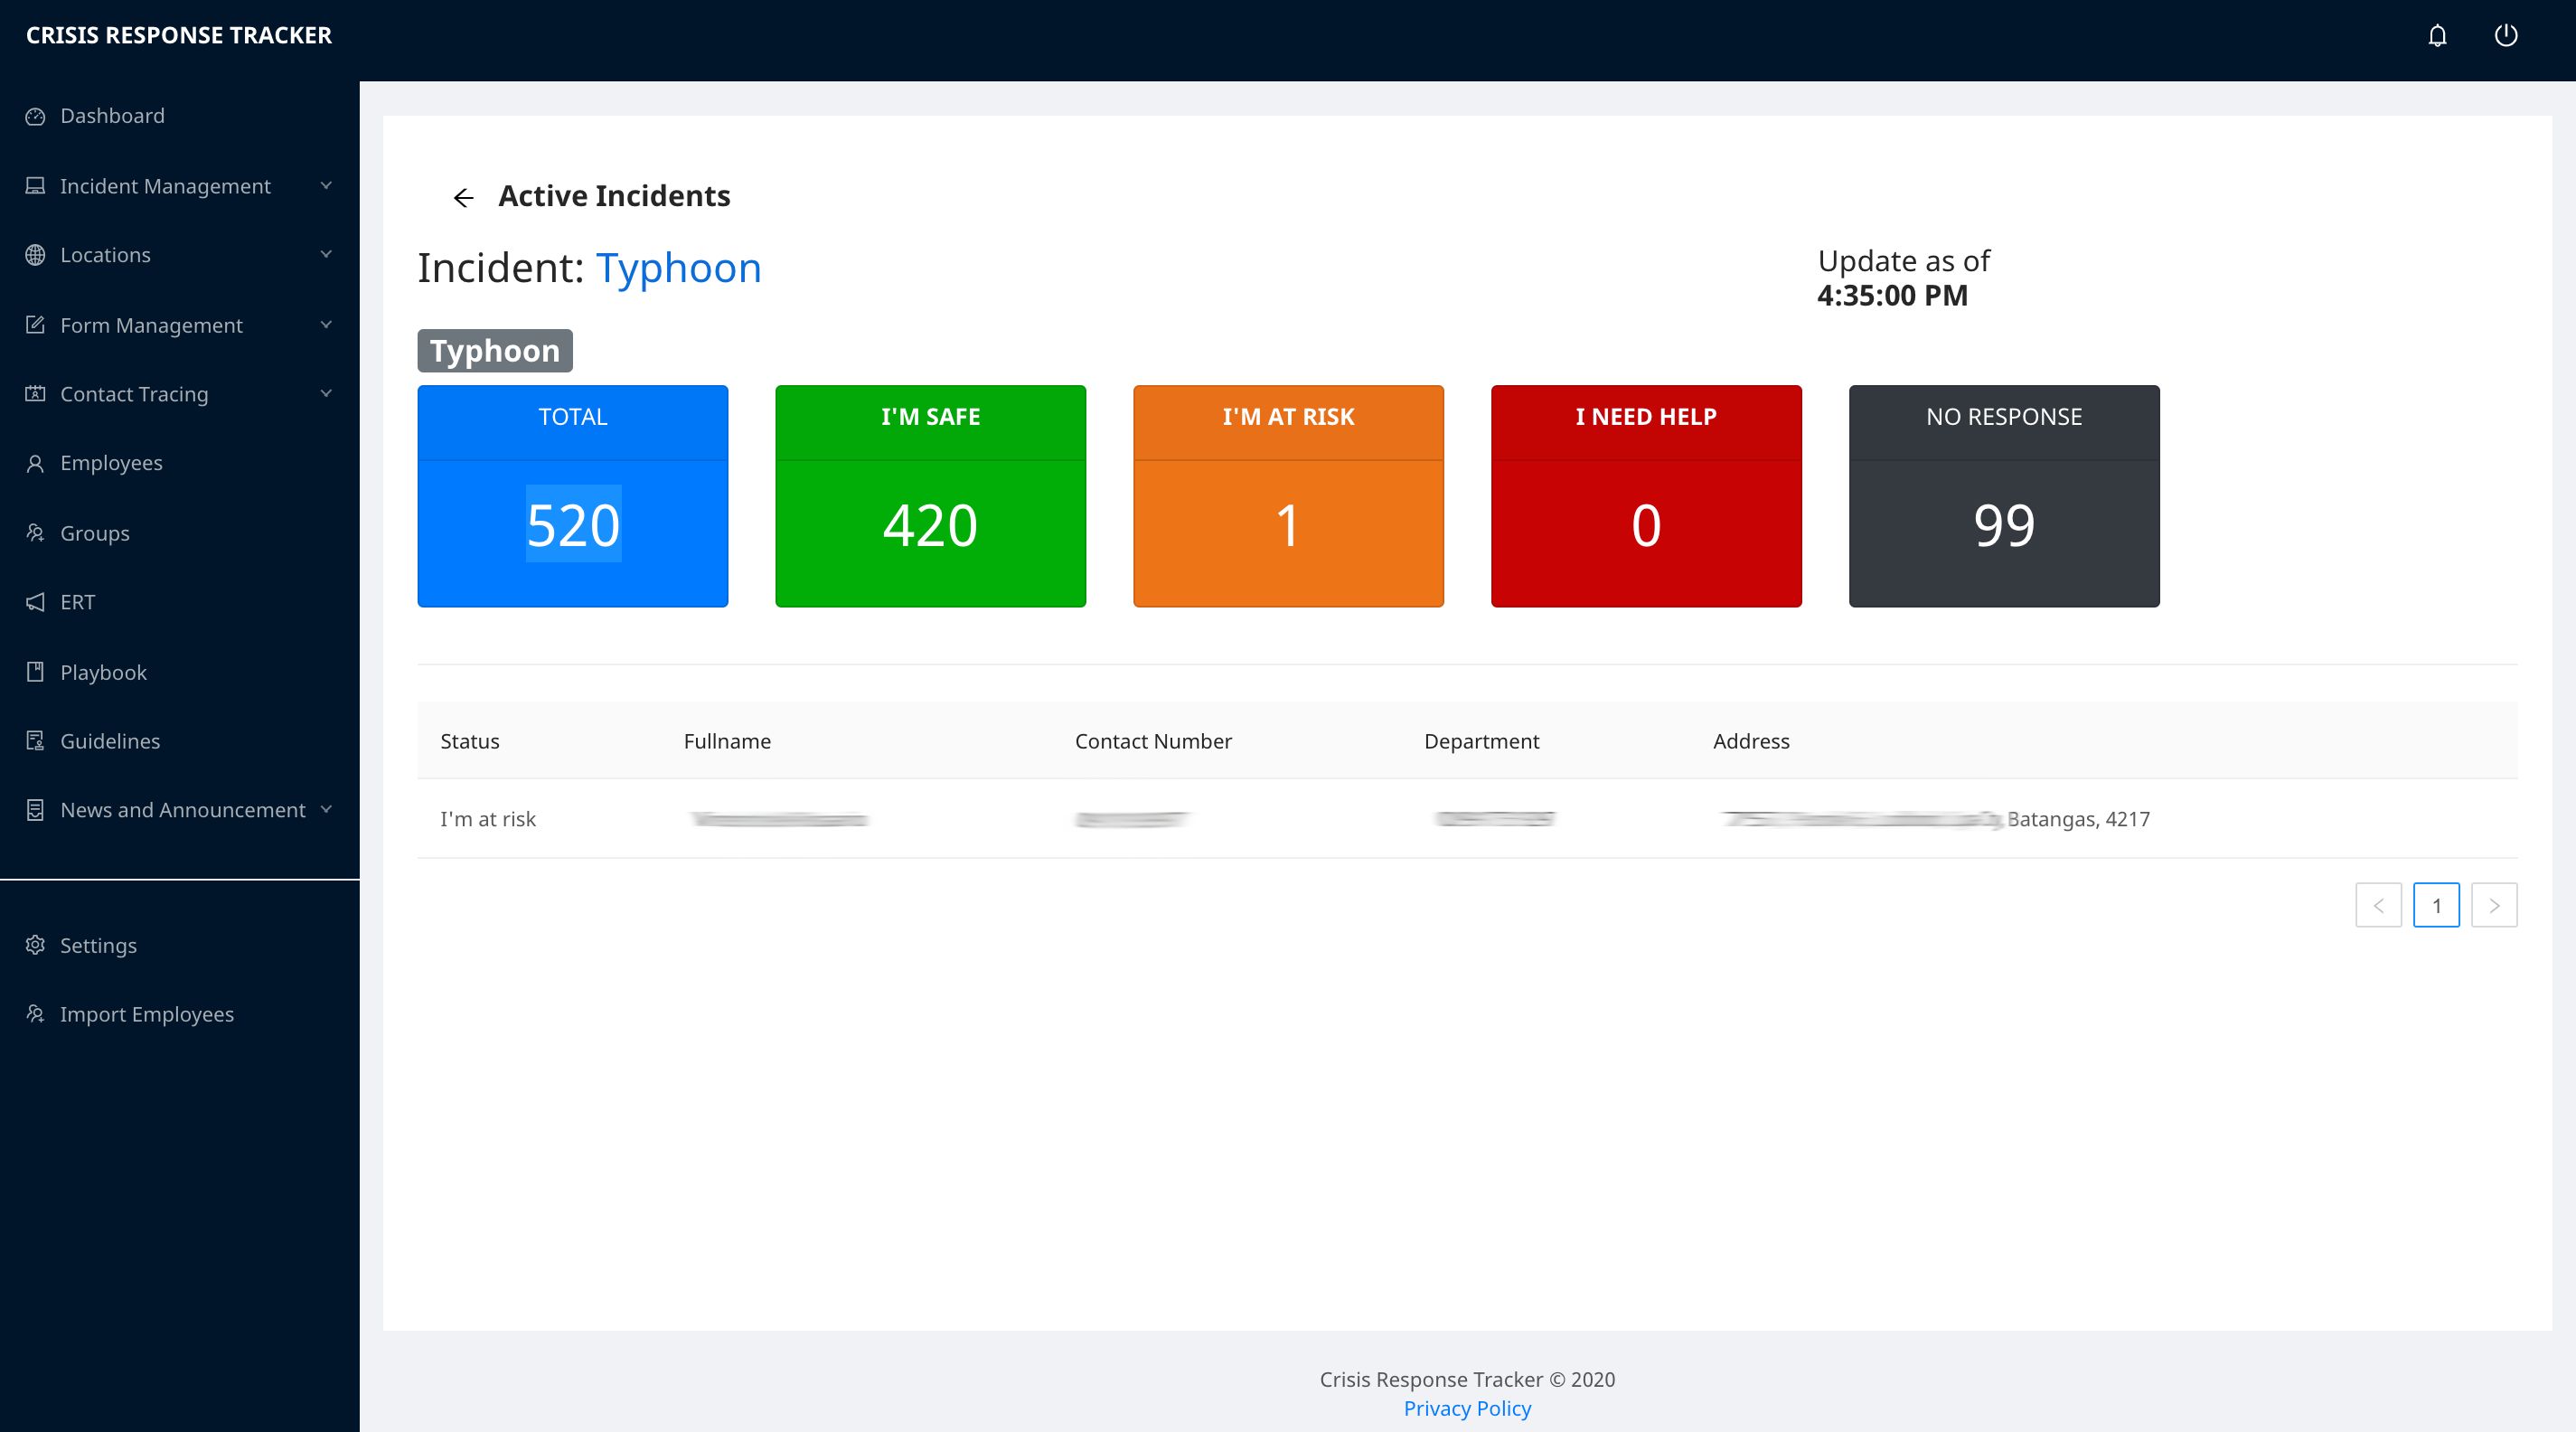
Task: Click the ERT megaphone icon
Action: [x=35, y=602]
